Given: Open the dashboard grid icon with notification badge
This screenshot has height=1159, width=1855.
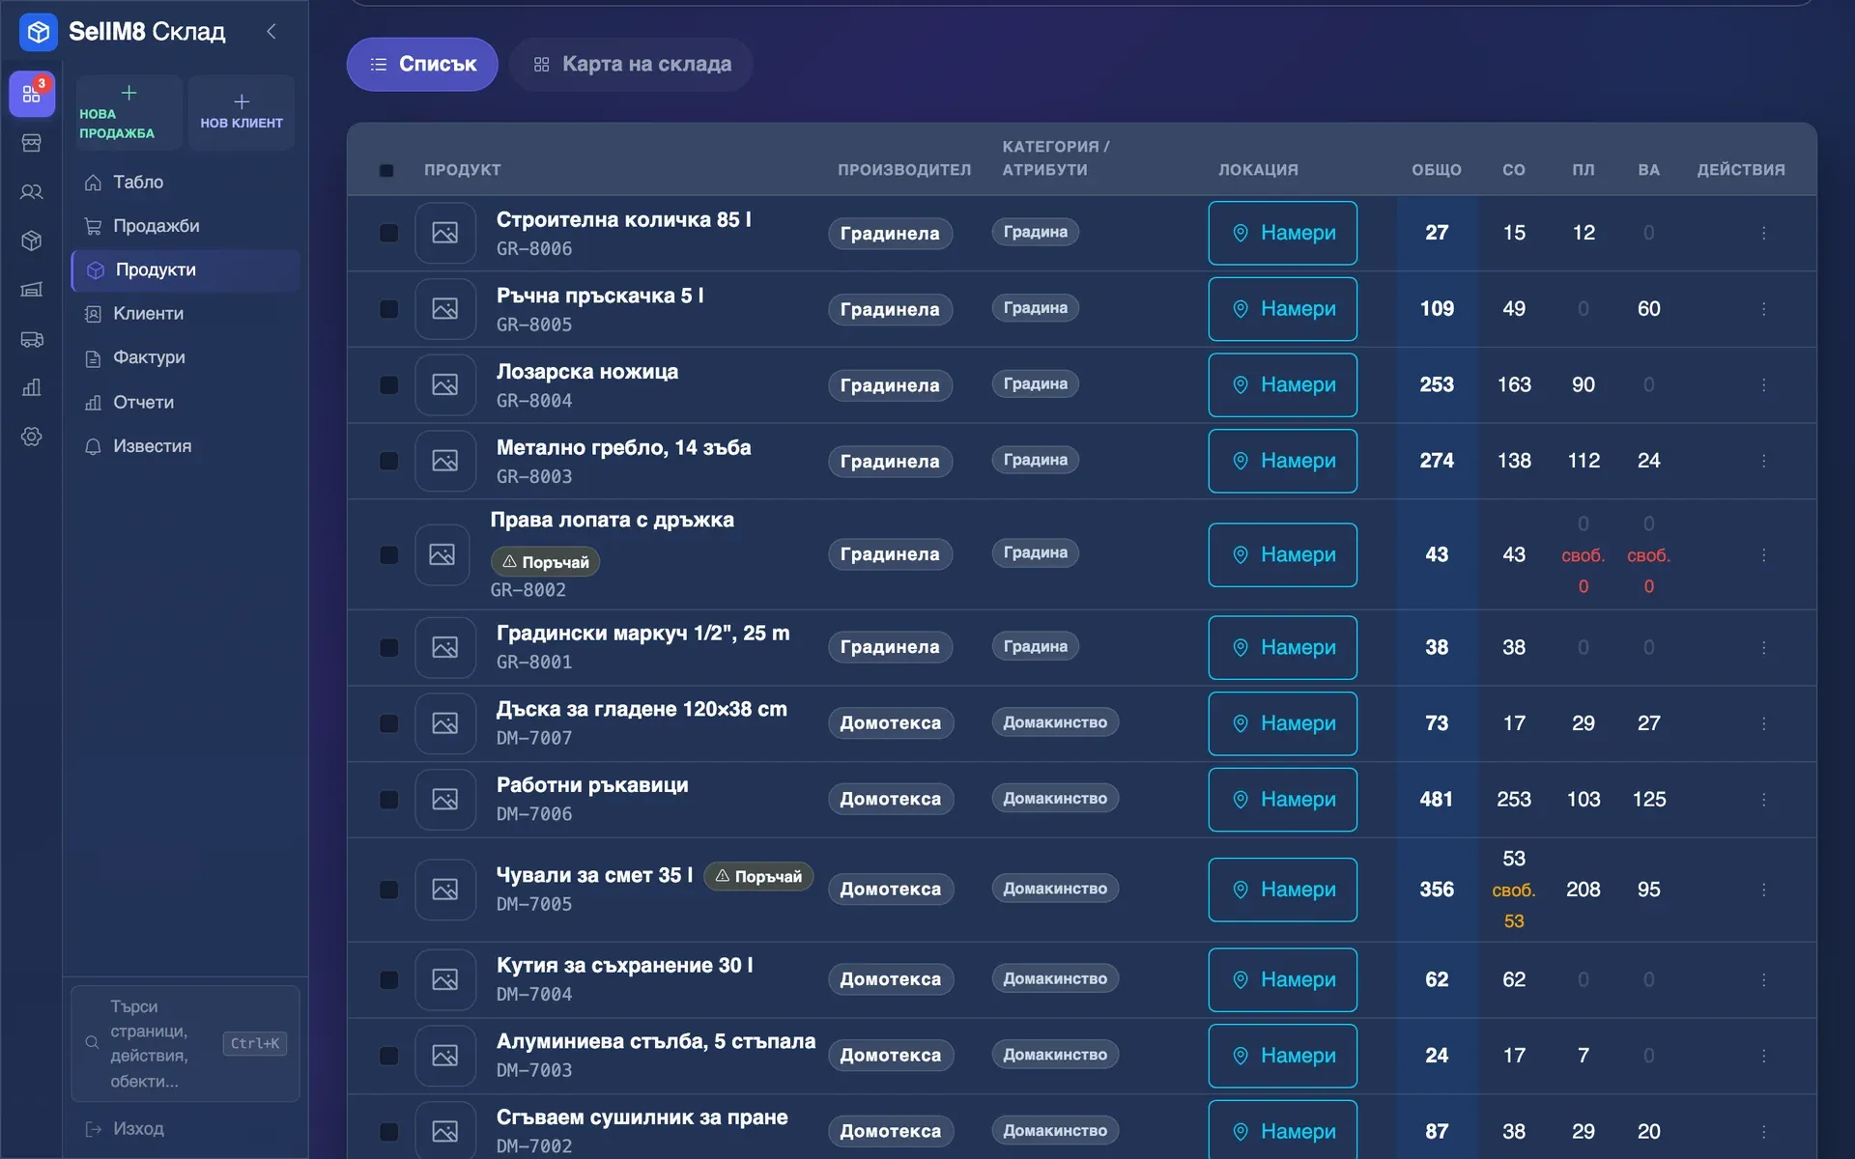Looking at the screenshot, I should (32, 94).
